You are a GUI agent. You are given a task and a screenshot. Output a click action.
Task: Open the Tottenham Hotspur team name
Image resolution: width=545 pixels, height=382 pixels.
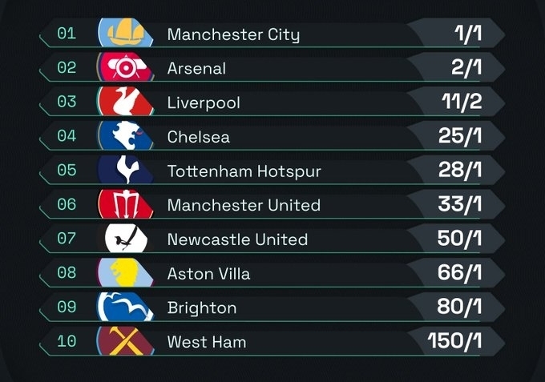(x=244, y=171)
